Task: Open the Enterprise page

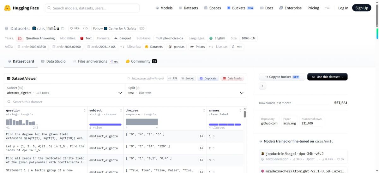Action: (290, 8)
